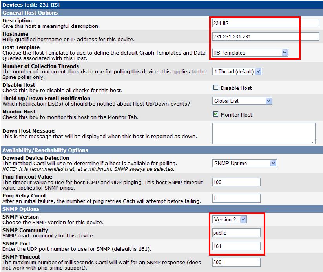The image size is (323, 272).
Task: Click the 'SNMP Community' label
Action: point(25,230)
